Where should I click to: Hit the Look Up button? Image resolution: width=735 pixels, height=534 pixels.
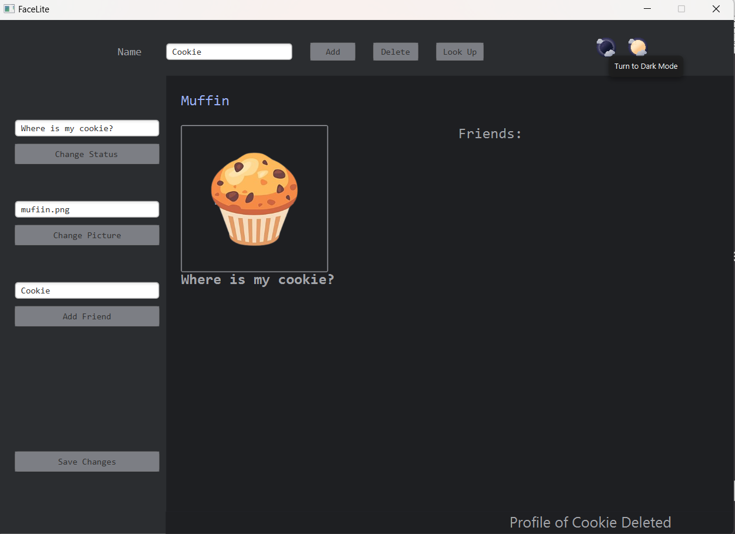pos(460,52)
